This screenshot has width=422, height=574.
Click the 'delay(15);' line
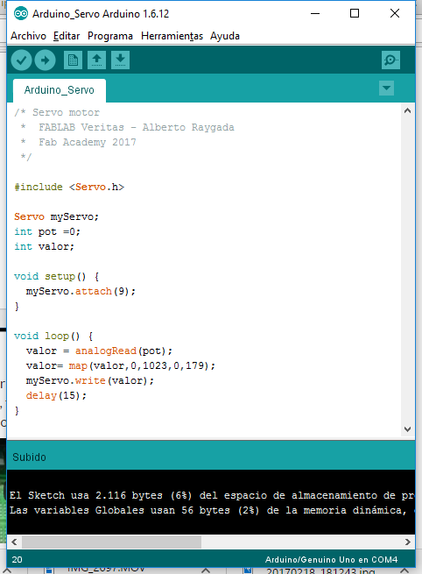pyautogui.click(x=56, y=396)
